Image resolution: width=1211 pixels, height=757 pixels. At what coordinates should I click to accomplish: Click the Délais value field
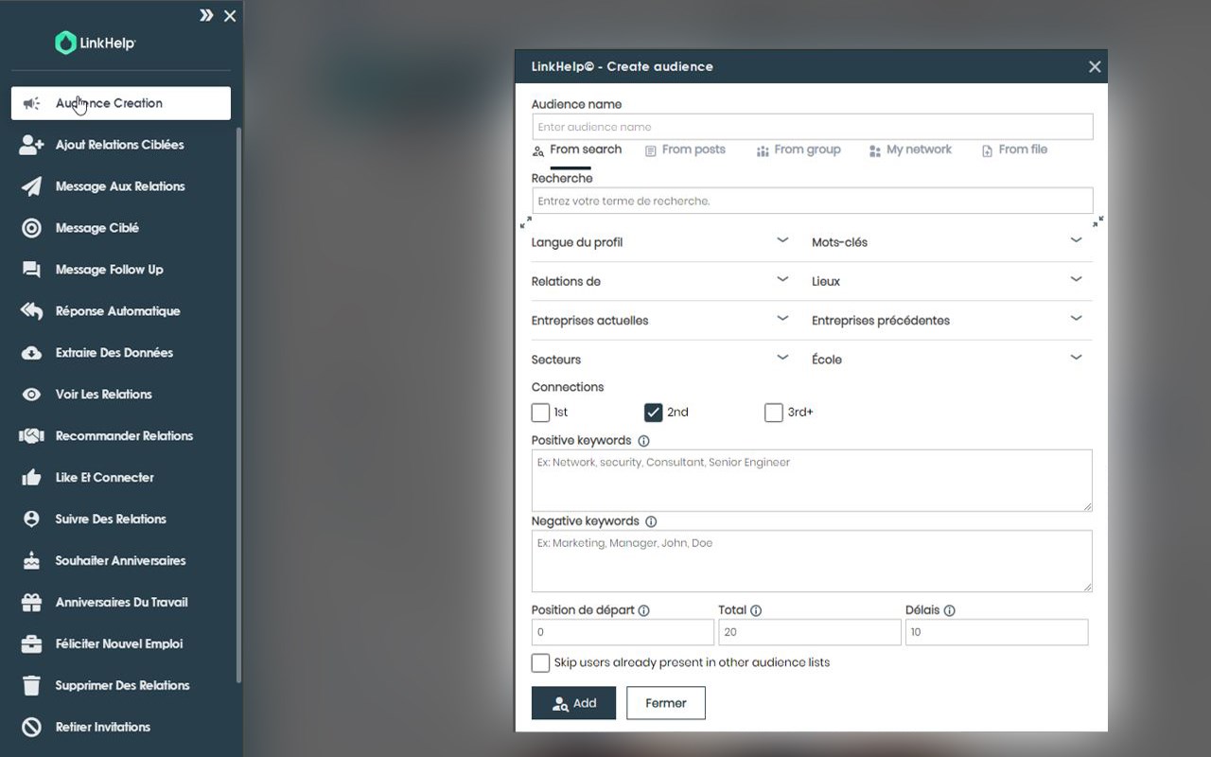pyautogui.click(x=996, y=632)
